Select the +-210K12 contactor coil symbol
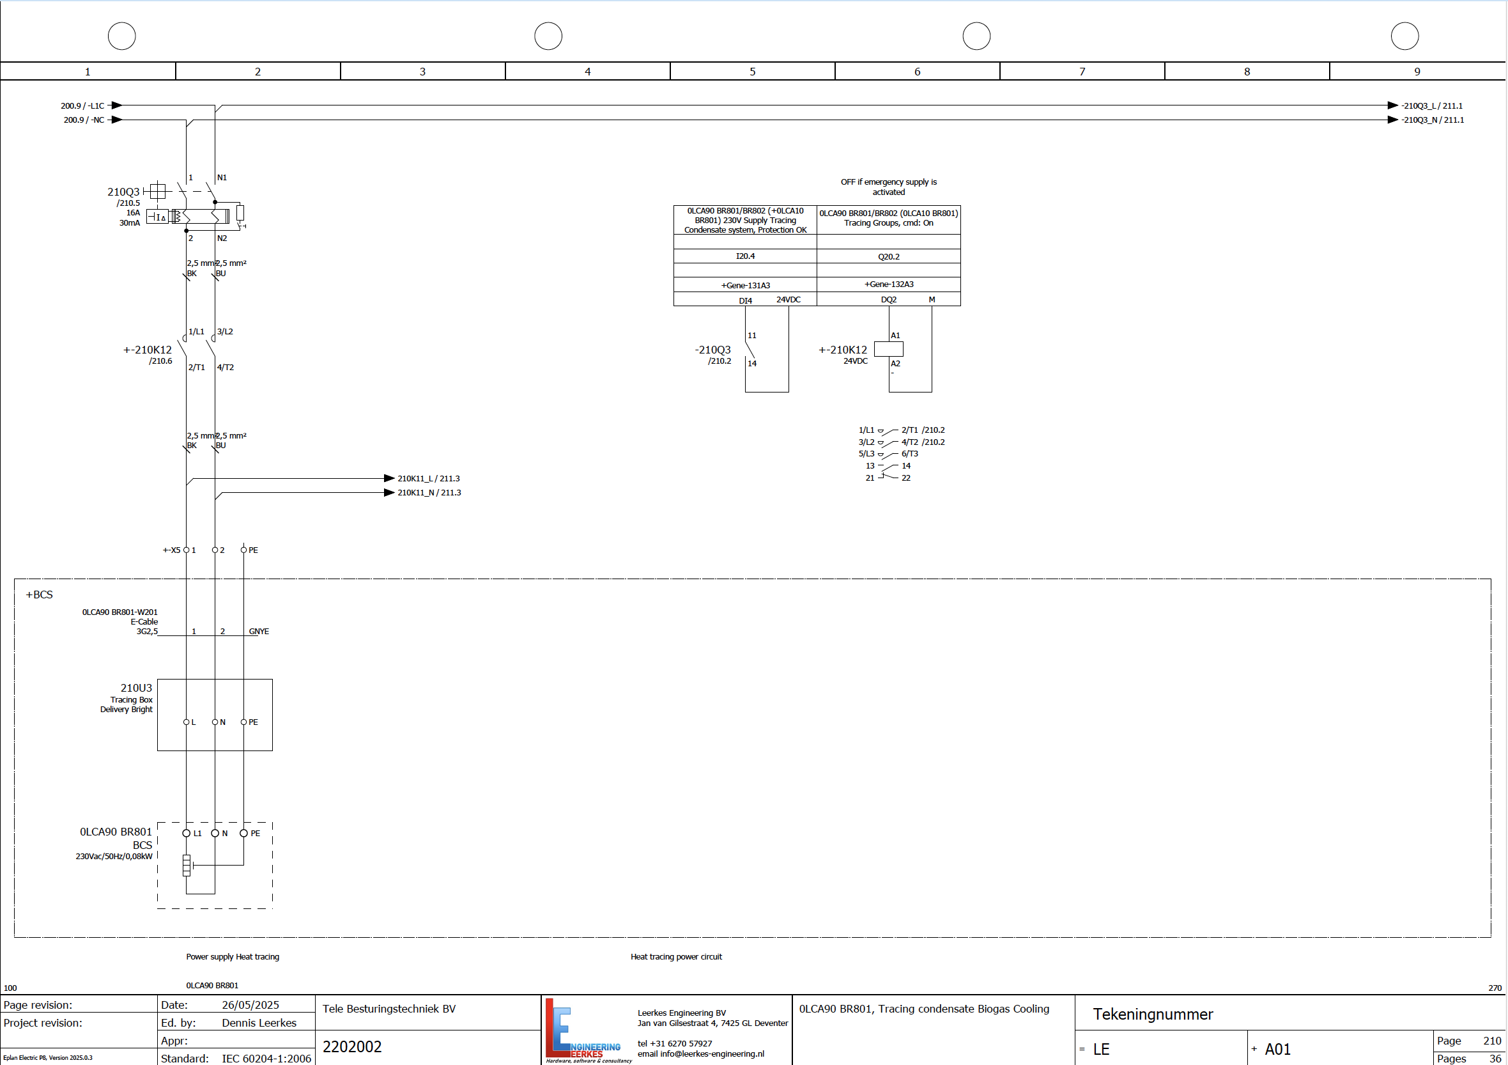The image size is (1508, 1065). pyautogui.click(x=889, y=349)
